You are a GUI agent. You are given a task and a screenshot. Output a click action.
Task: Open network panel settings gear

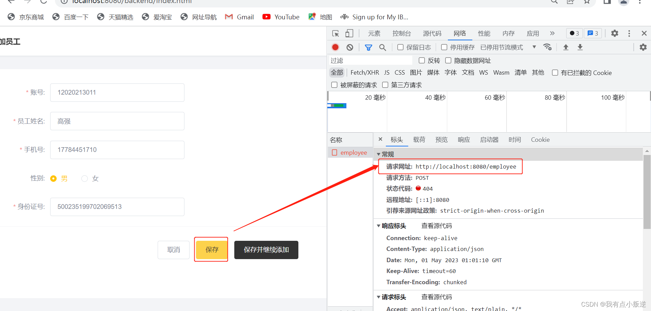click(643, 47)
